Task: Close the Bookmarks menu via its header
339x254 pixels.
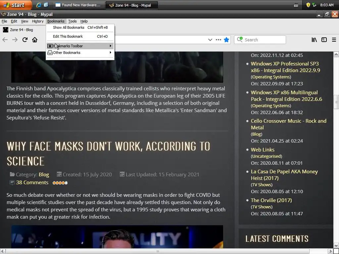Action: pos(56,21)
